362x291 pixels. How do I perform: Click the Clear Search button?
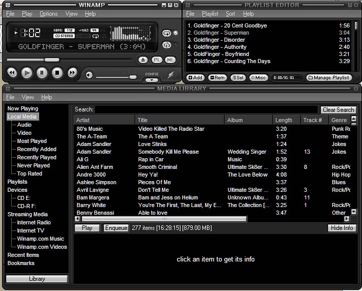tap(338, 110)
